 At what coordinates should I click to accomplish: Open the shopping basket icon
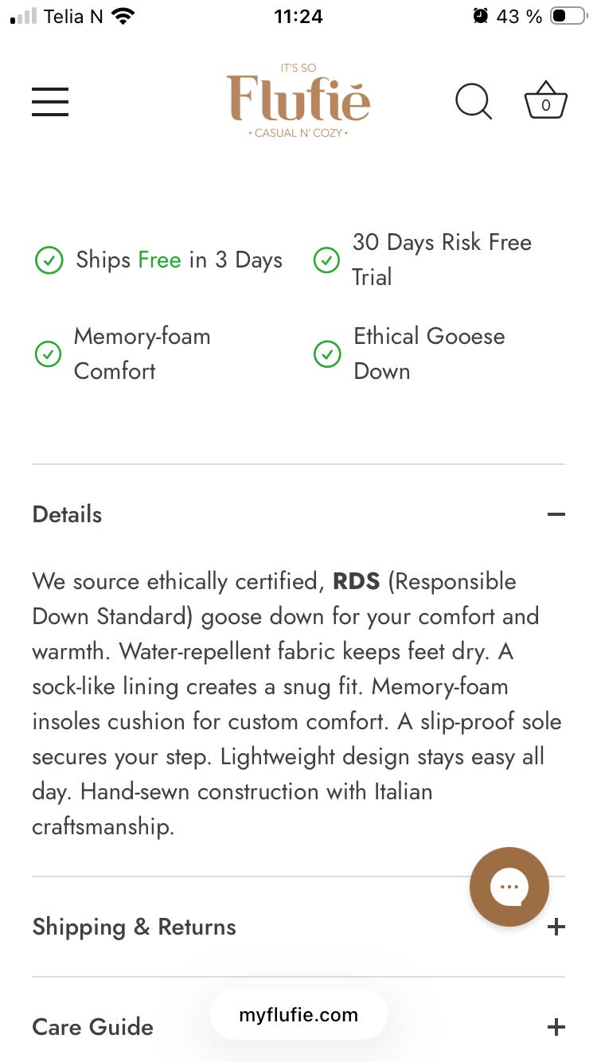point(546,101)
